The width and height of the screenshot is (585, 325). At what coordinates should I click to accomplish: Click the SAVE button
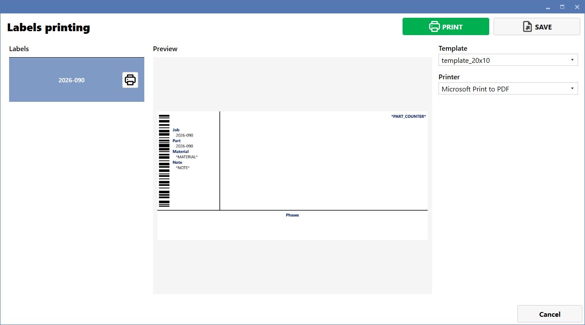click(537, 26)
